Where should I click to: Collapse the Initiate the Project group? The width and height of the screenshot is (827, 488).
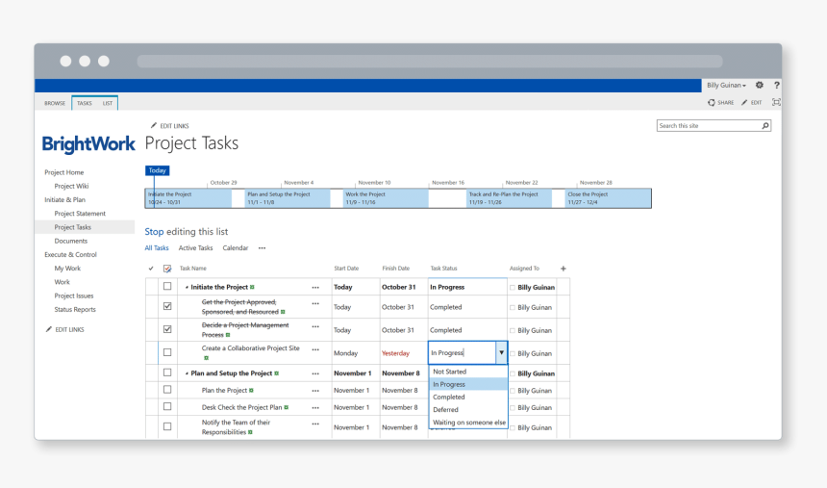click(187, 287)
